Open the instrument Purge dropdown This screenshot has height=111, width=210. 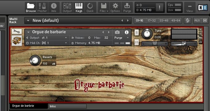tap(121, 38)
